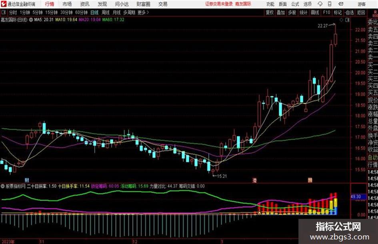Click the 十日换手率: 11.54 indicator value
378x244 pixels.
pos(74,186)
